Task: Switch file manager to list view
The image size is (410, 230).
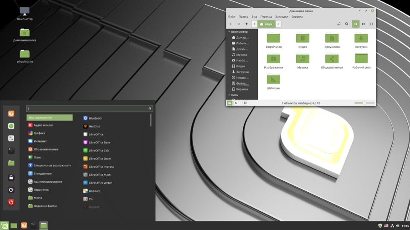Action: 364,24
